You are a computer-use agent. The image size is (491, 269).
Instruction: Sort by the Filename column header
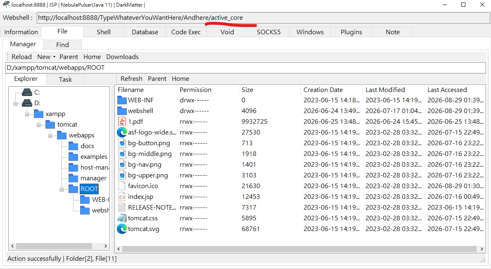pyautogui.click(x=146, y=90)
